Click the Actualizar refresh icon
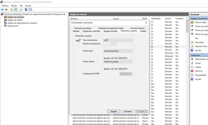The height and width of the screenshot is (125, 208). (192, 42)
